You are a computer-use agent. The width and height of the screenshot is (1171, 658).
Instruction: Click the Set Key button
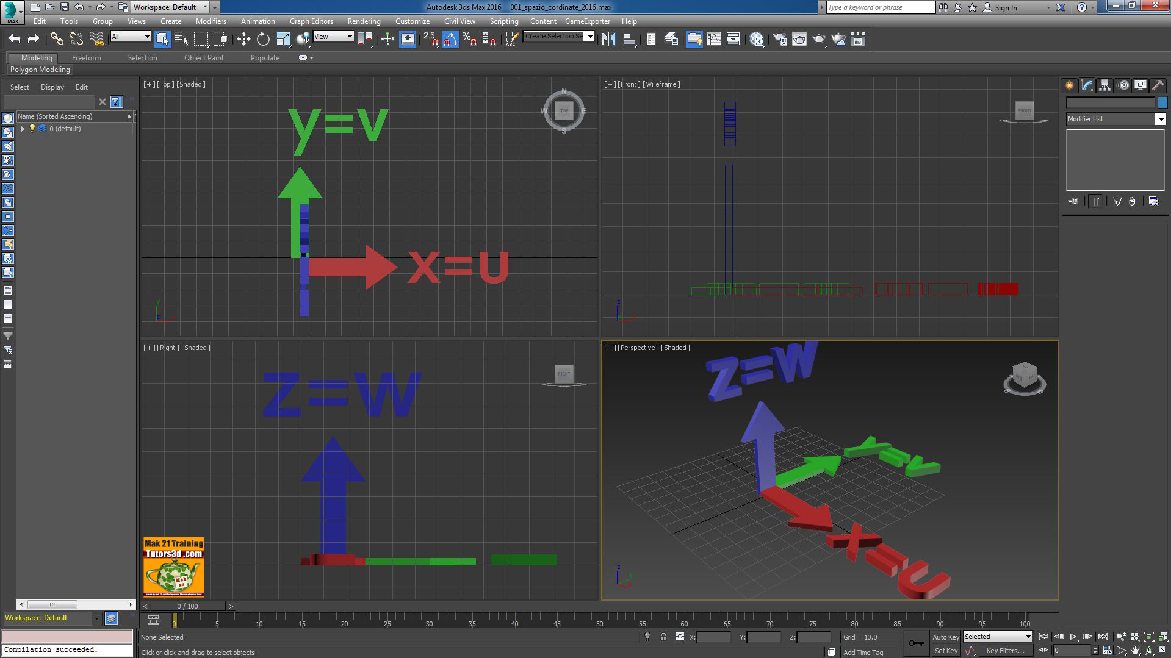coord(945,651)
